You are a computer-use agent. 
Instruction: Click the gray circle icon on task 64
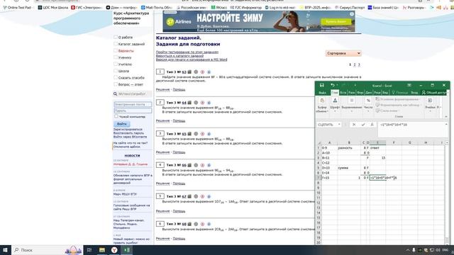click(x=196, y=102)
